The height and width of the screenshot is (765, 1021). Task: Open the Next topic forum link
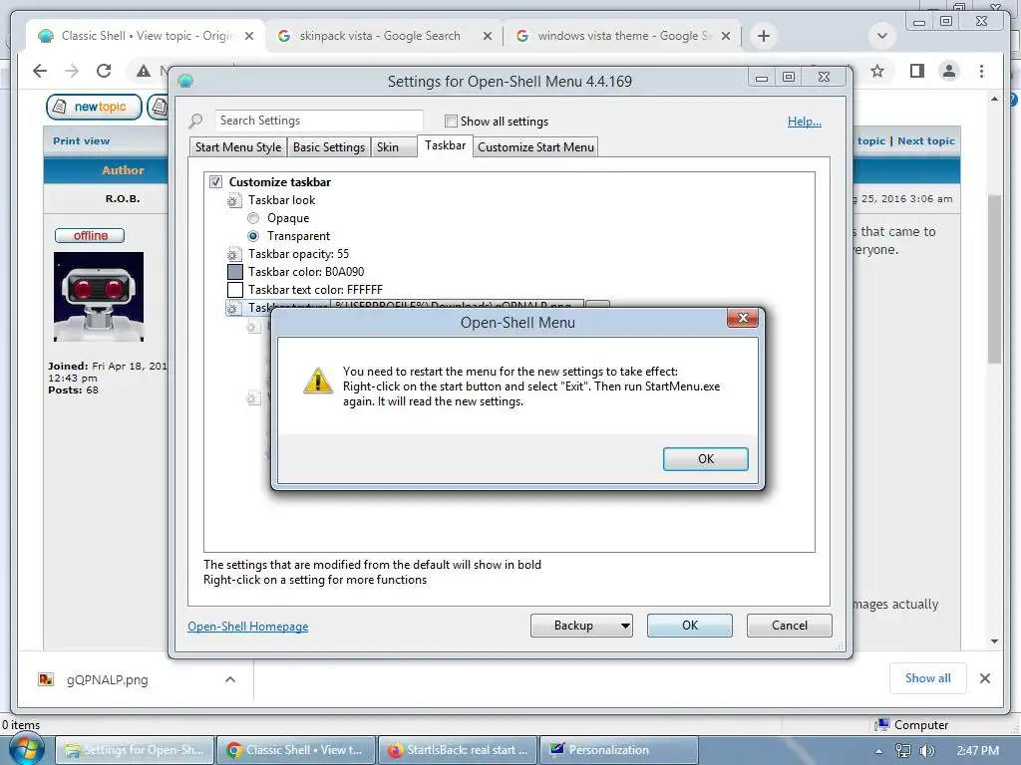coord(926,140)
